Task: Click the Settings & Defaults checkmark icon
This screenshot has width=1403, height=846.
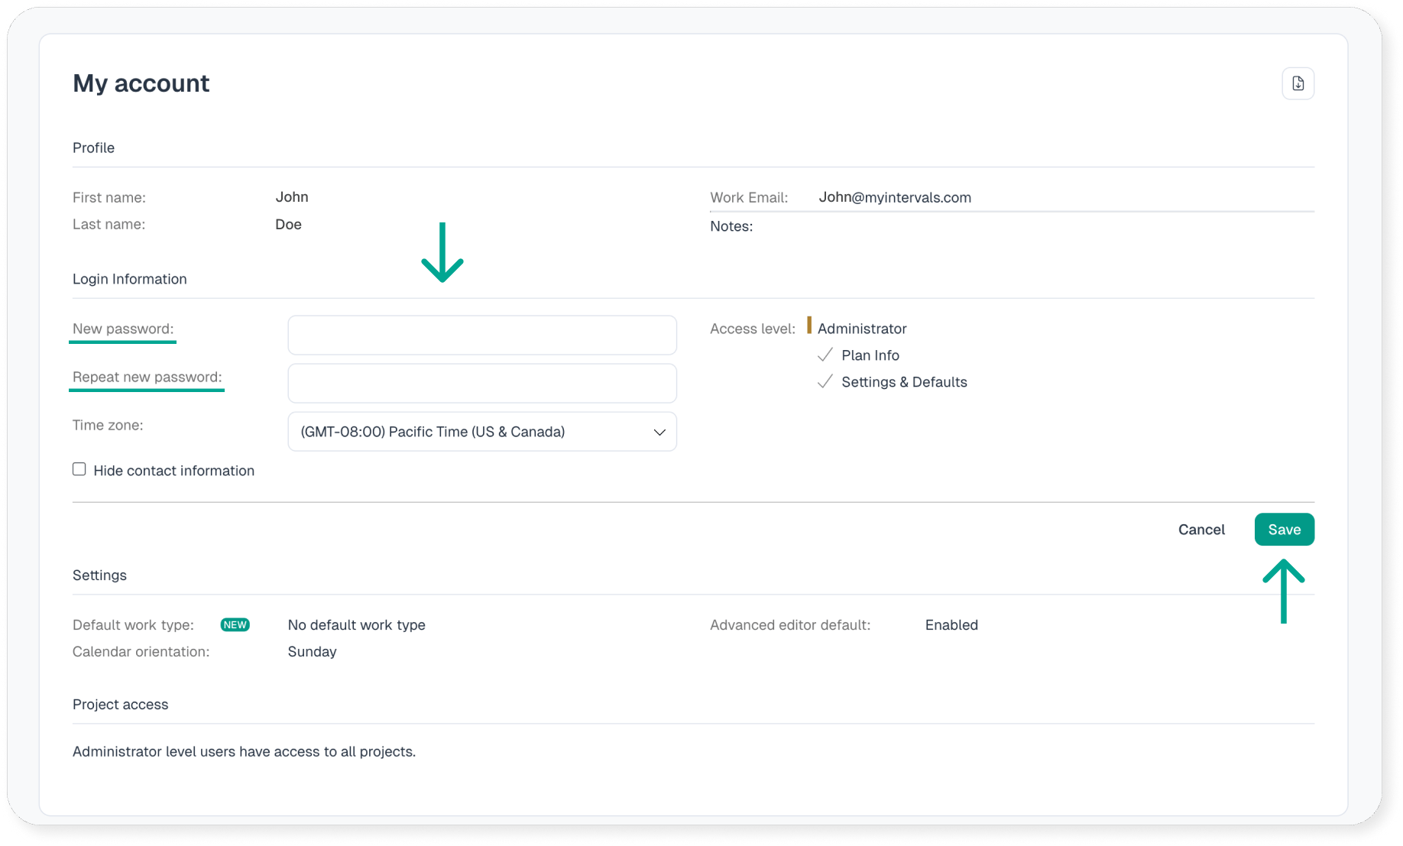Action: click(825, 382)
